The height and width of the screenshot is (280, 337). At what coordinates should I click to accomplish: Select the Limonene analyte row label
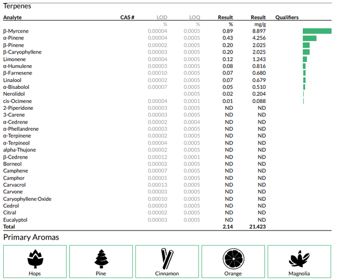pyautogui.click(x=14, y=59)
